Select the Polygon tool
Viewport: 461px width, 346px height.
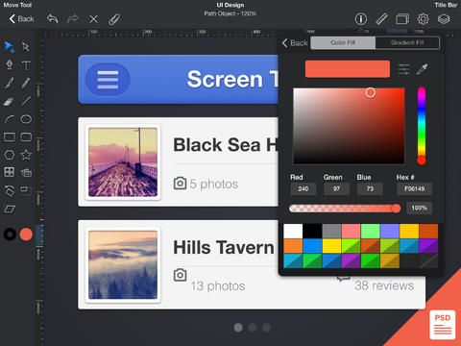[9, 155]
